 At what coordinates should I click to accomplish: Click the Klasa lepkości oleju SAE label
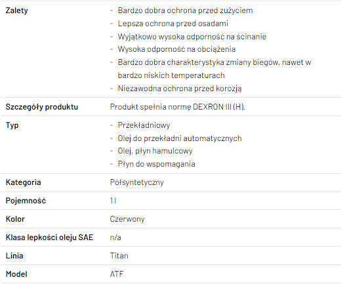pos(49,237)
